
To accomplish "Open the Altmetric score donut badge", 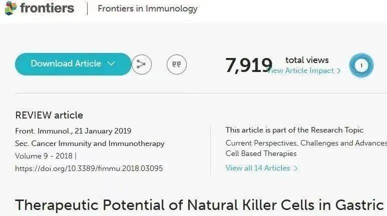I will 361,65.
